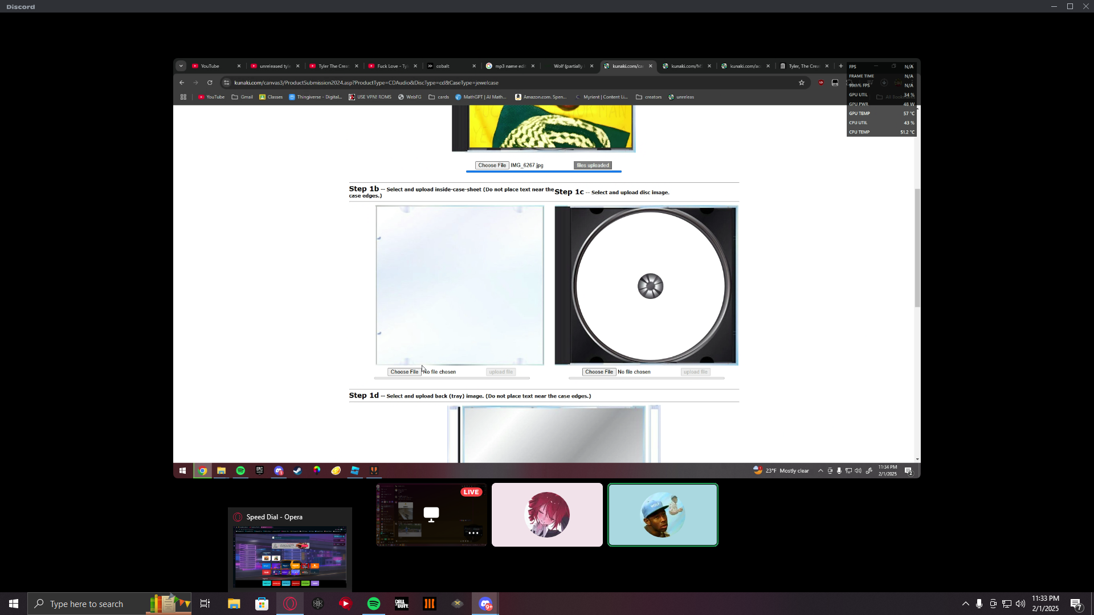
Task: Select the Speed Dial - Opera window preview
Action: 289,556
